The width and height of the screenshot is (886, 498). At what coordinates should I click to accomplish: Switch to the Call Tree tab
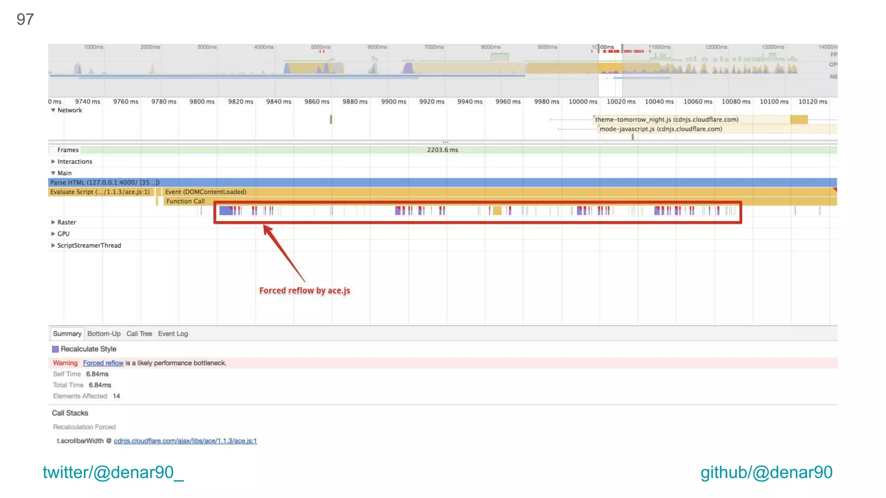139,334
